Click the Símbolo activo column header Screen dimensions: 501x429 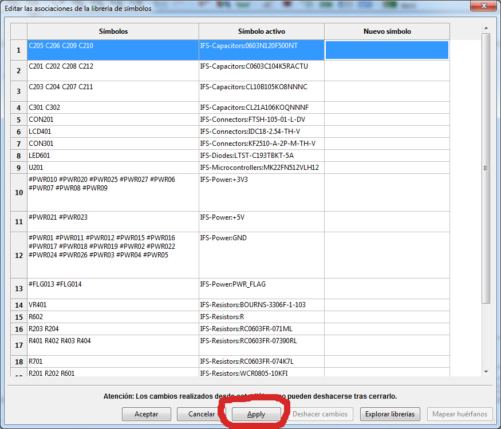[261, 31]
